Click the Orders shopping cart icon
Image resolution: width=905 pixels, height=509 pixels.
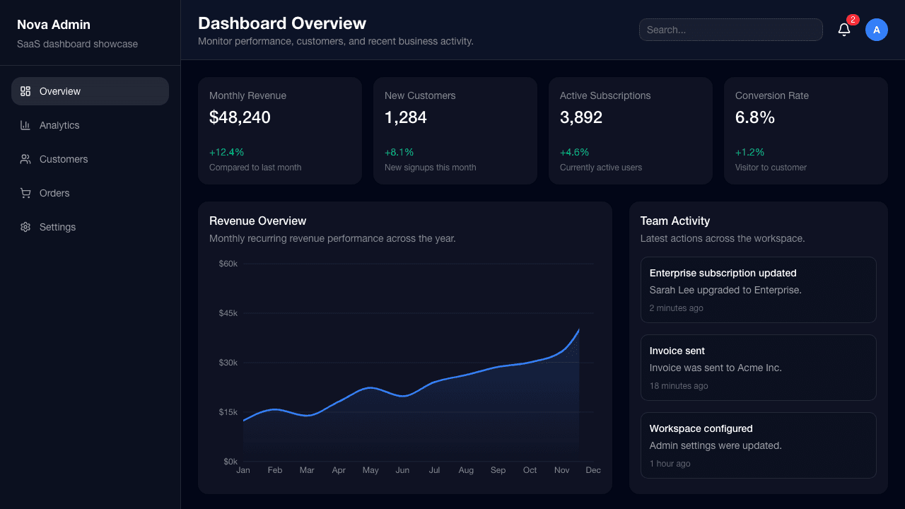click(x=25, y=193)
